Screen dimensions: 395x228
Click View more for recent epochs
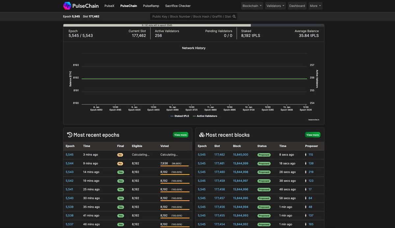click(x=180, y=135)
